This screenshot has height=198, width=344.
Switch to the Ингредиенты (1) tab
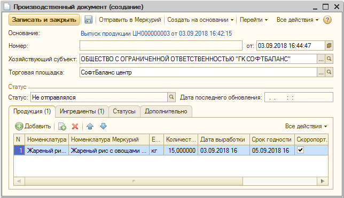tap(82, 111)
